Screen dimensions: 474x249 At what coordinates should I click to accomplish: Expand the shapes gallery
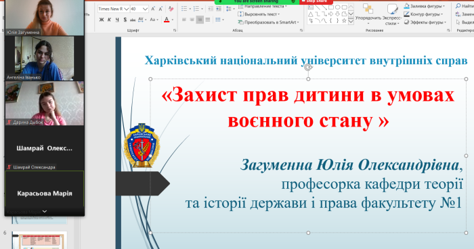coord(351,21)
